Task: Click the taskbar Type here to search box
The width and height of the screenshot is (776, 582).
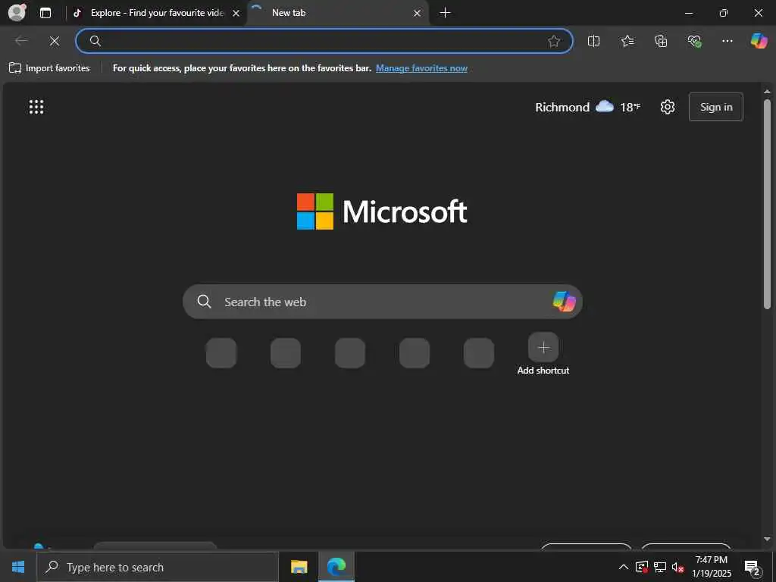Action: tap(158, 567)
